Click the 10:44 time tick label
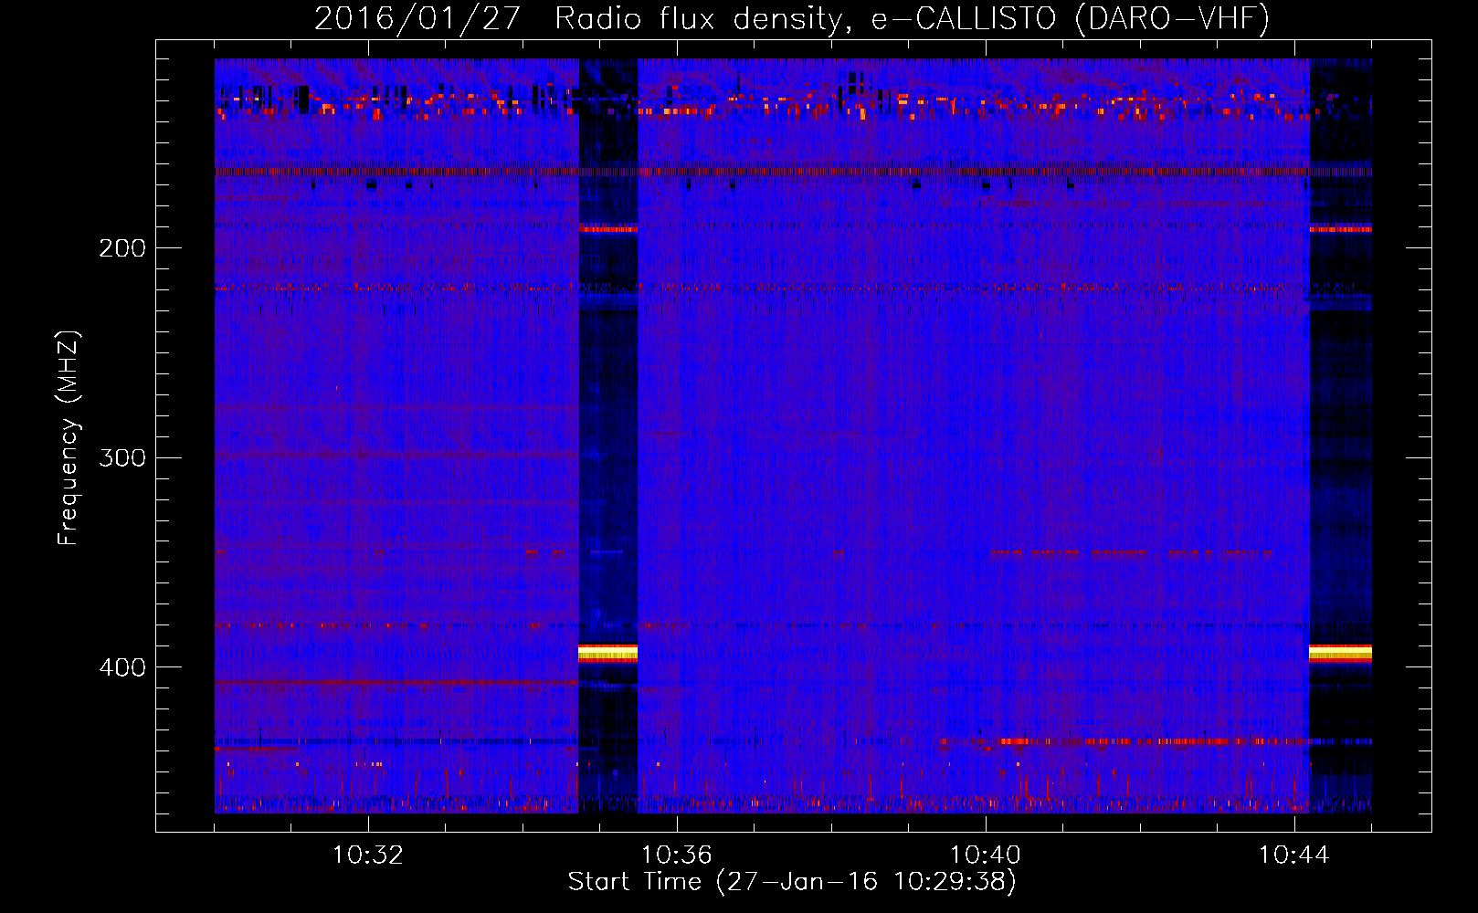The image size is (1478, 913). tap(1294, 855)
